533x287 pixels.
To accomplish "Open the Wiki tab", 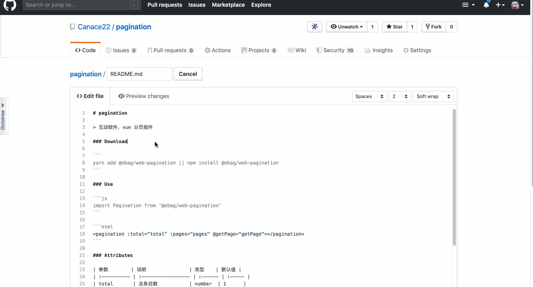I will click(297, 50).
